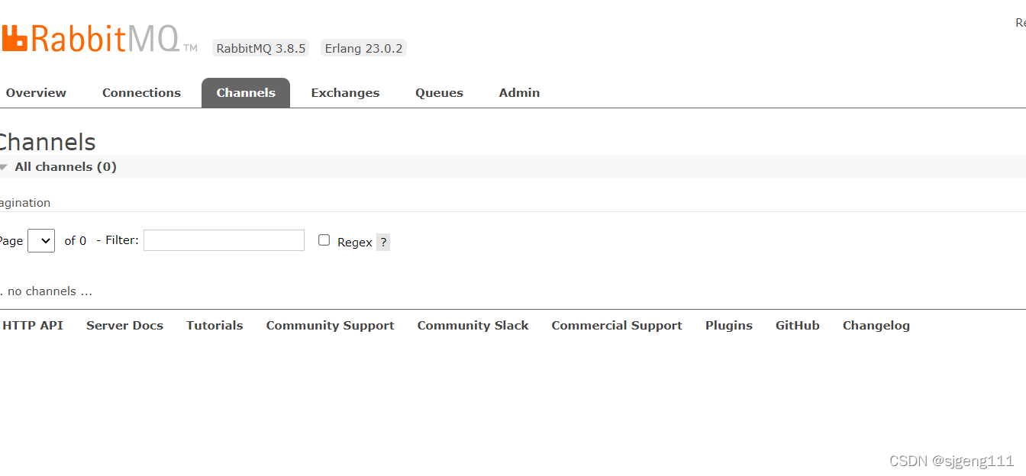The height and width of the screenshot is (476, 1026).
Task: Go to the Exchanges tab
Action: pos(345,93)
